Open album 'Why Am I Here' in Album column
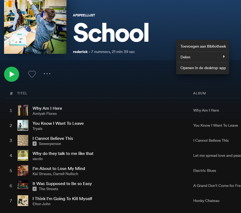Image resolution: width=241 pixels, height=213 pixels. coord(206,110)
